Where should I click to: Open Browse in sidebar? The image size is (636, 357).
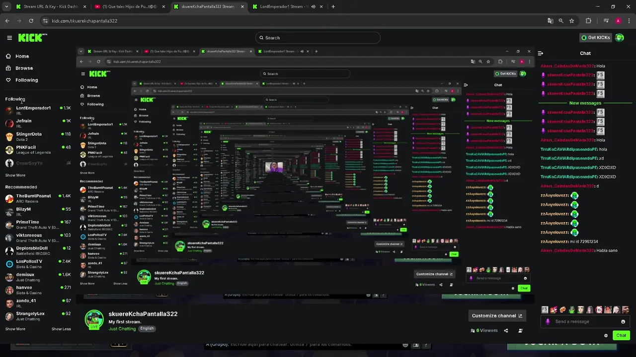click(19, 68)
